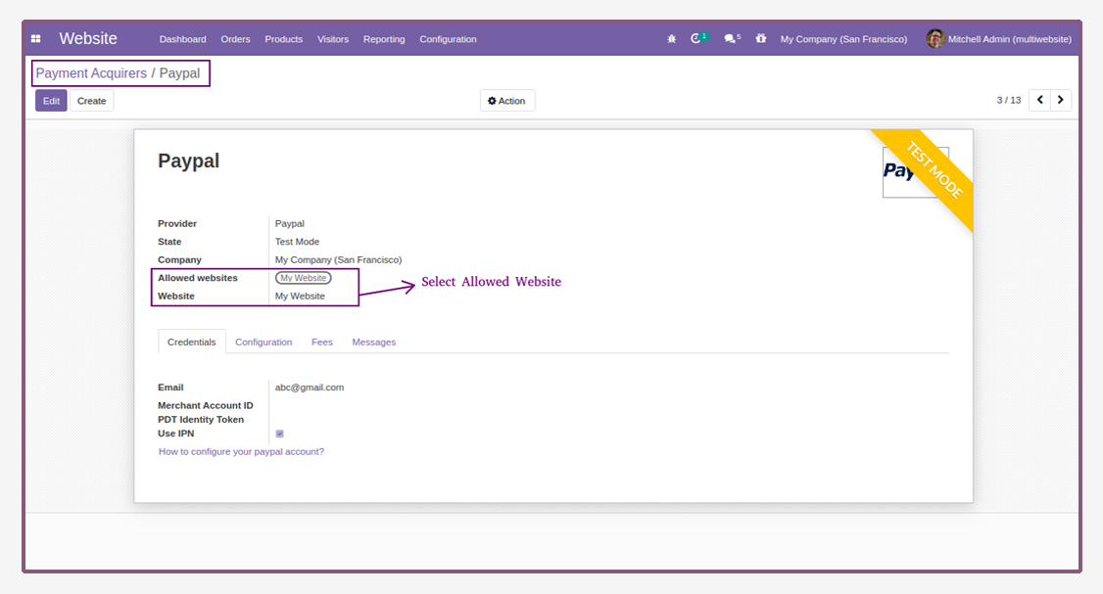The height and width of the screenshot is (594, 1103).
Task: Click the Paypal logo image
Action: [x=915, y=172]
